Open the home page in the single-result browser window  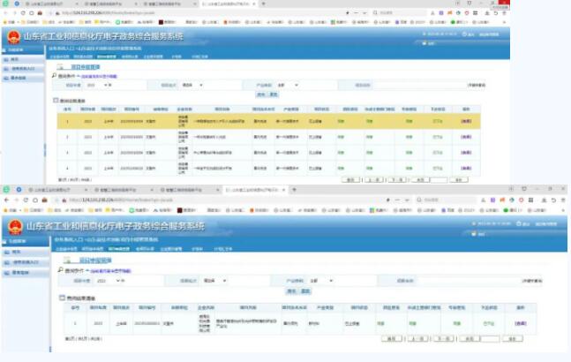(x=35, y=200)
